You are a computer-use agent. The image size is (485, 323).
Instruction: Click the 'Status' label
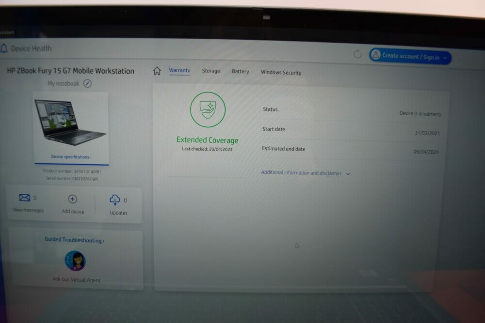click(270, 109)
